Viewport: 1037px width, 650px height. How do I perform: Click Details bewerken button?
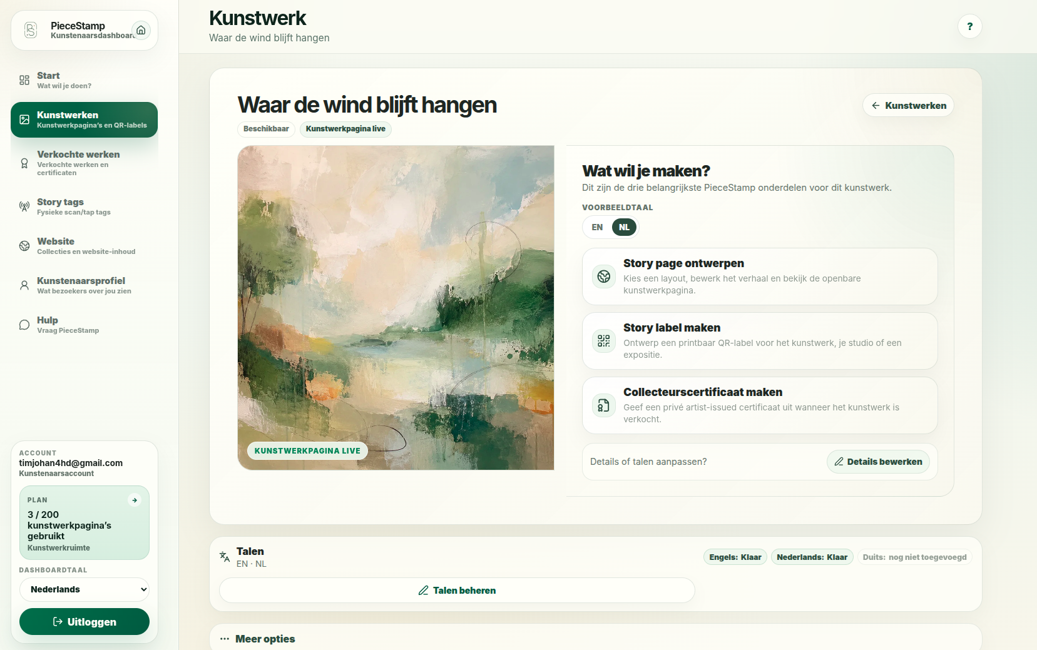click(878, 462)
